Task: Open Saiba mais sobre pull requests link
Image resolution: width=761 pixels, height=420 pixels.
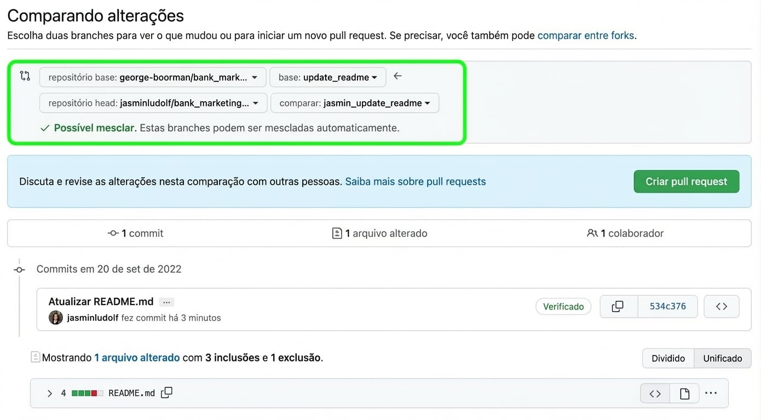Action: coord(416,182)
